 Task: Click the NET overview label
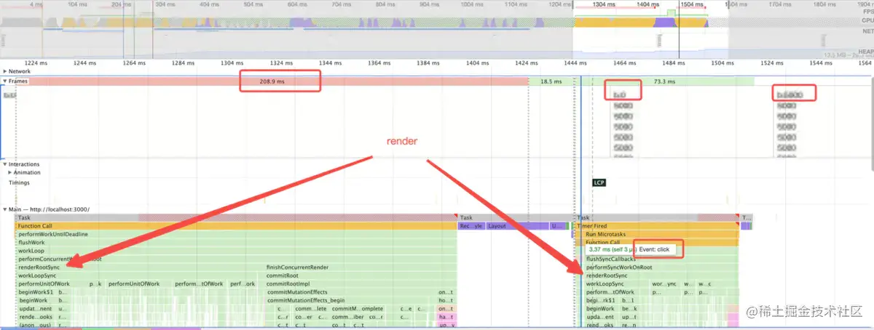[867, 32]
